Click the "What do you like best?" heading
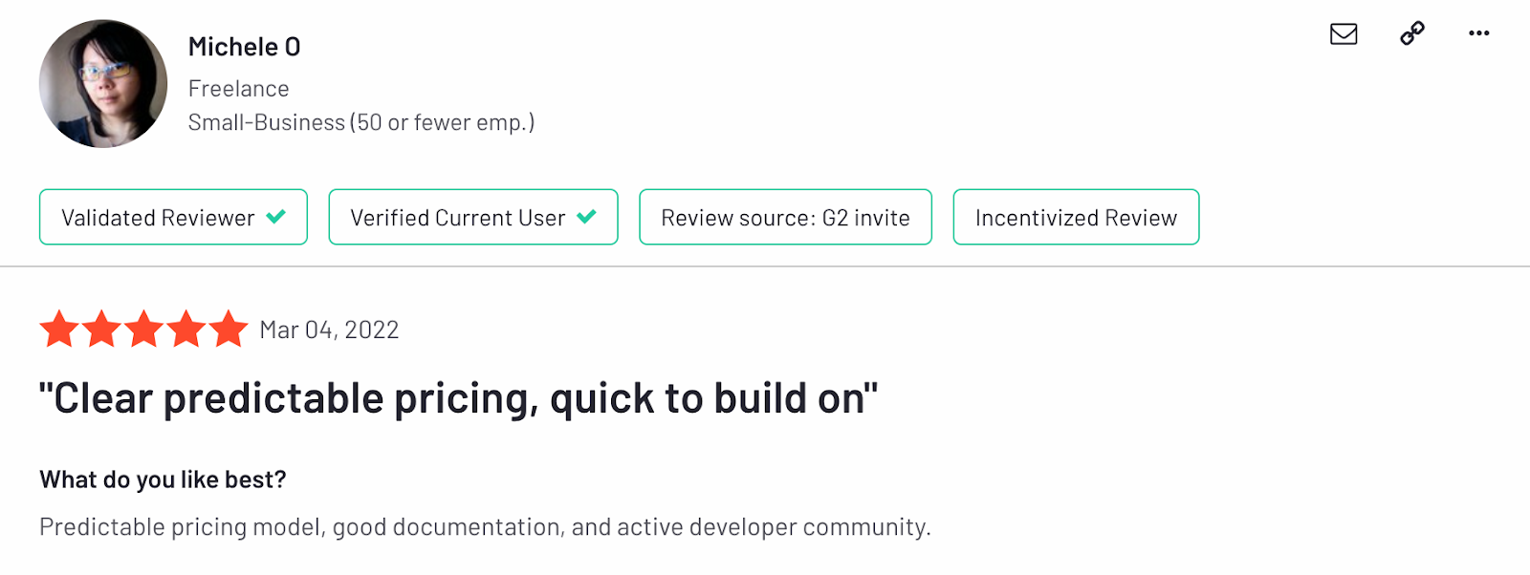The width and height of the screenshot is (1530, 575). [163, 479]
